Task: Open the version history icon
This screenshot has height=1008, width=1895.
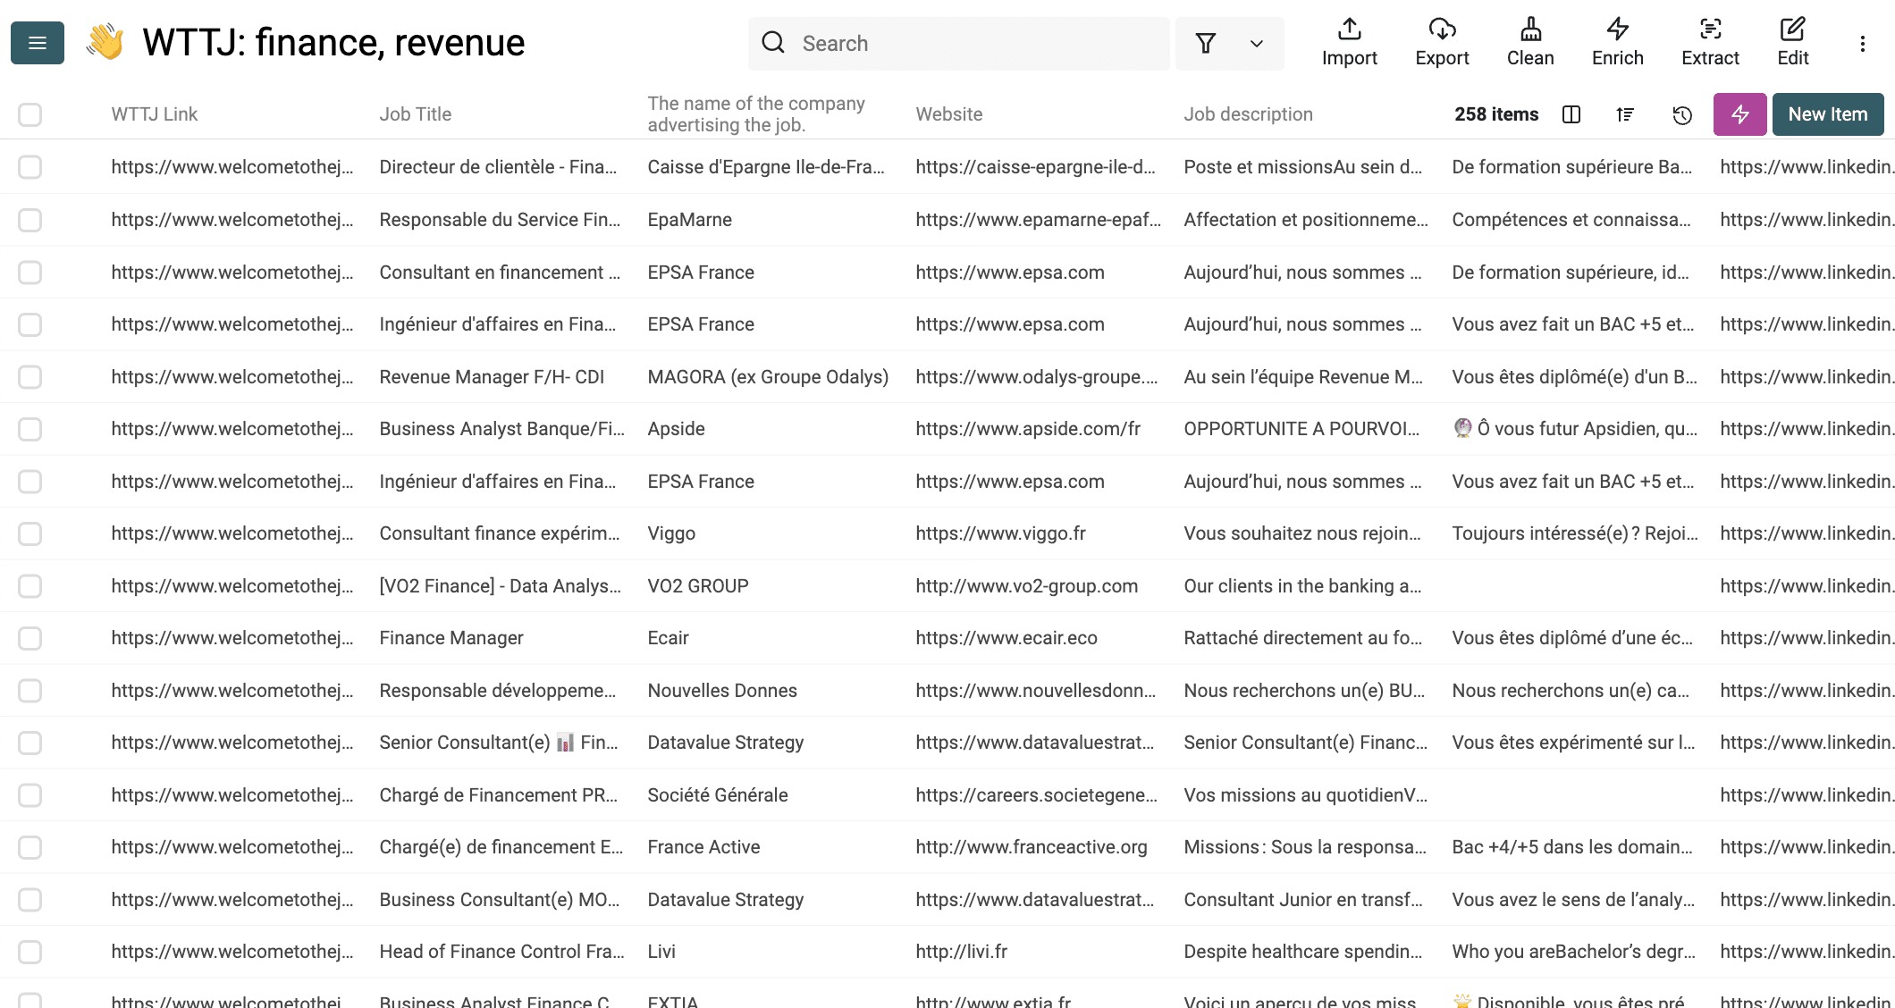Action: click(1682, 114)
